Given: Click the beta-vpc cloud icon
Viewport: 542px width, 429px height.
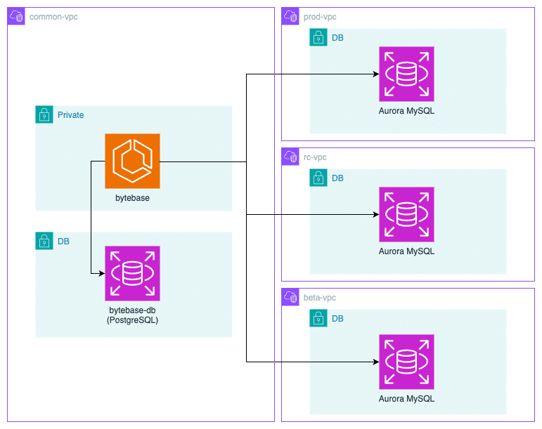Looking at the screenshot, I should click(290, 297).
